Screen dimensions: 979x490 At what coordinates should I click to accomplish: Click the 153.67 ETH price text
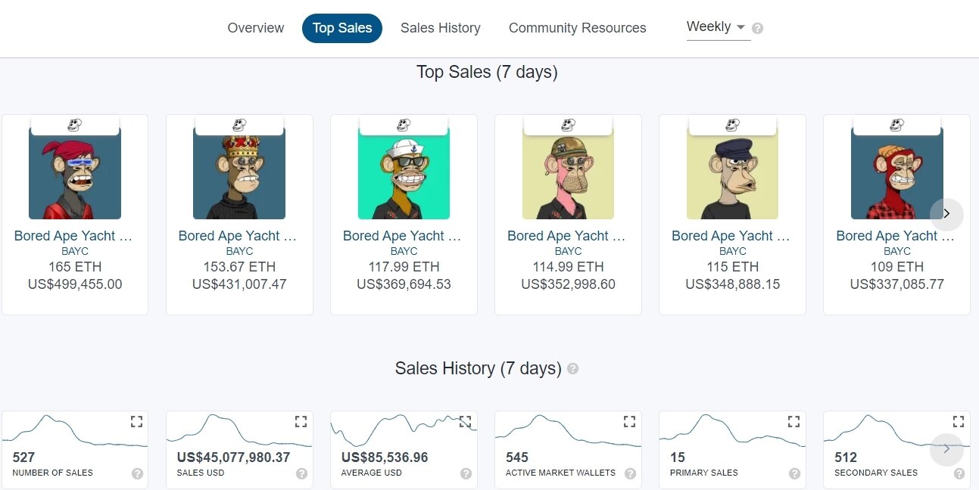pos(239,267)
